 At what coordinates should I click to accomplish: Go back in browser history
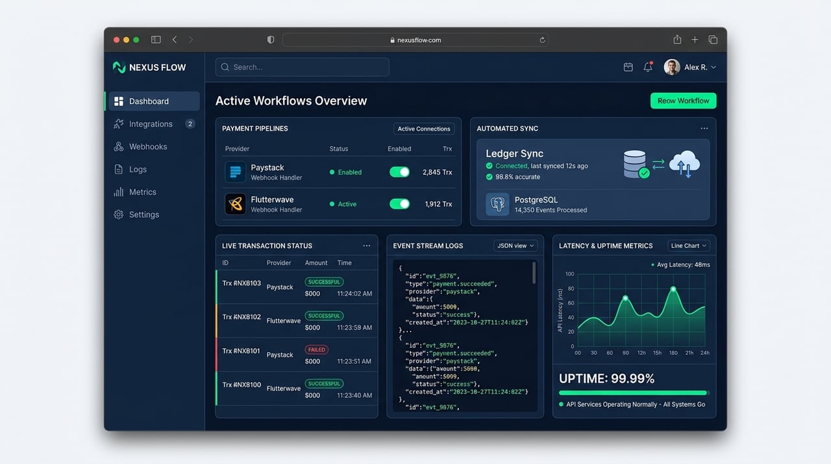[174, 40]
